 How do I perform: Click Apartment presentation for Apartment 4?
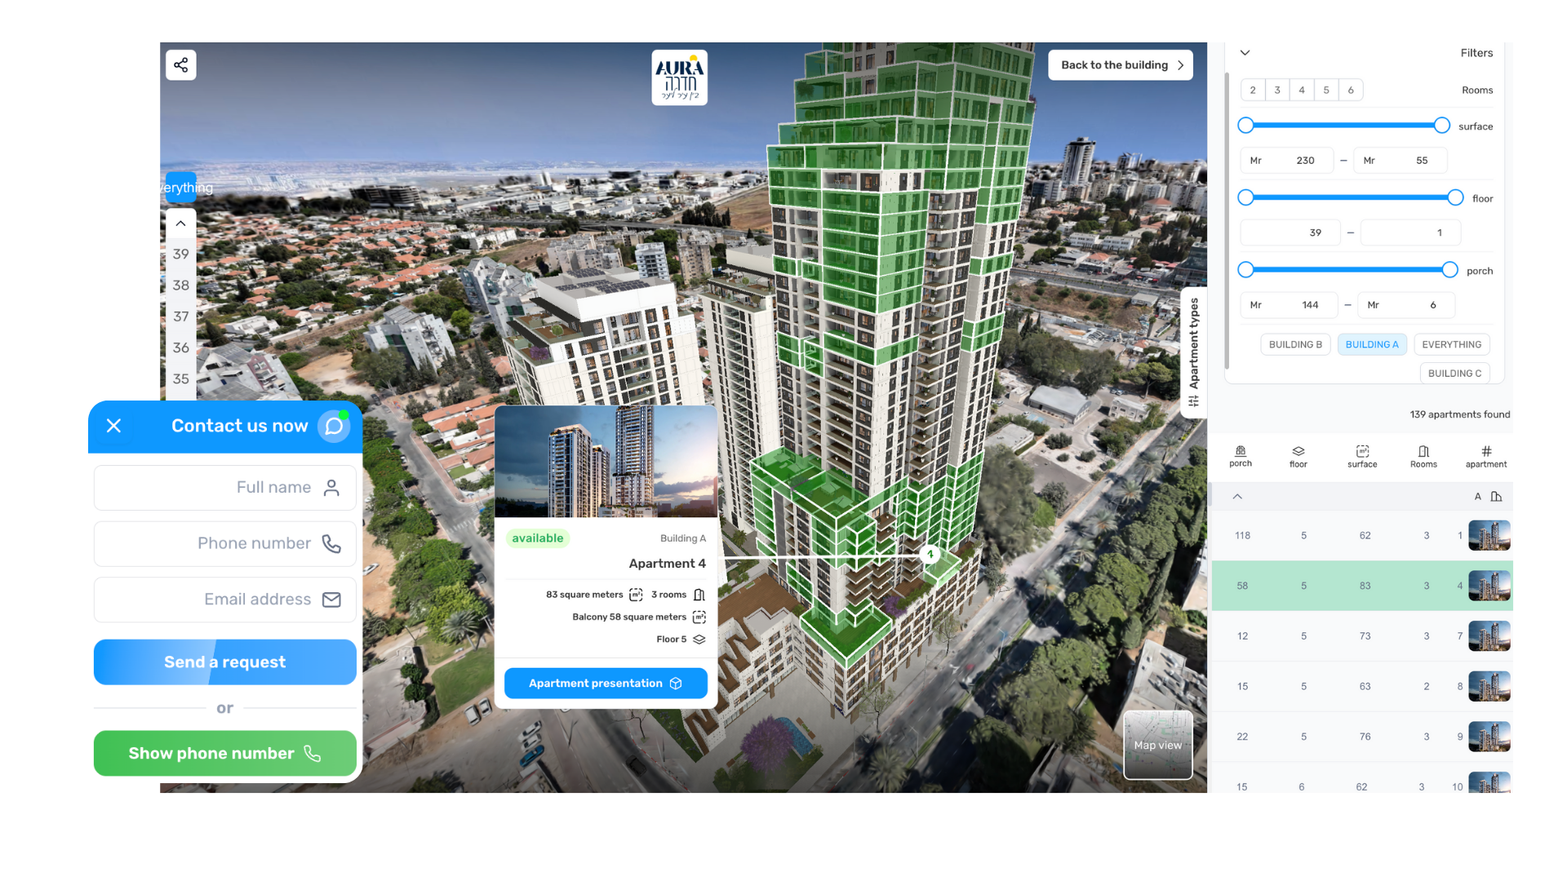605,683
